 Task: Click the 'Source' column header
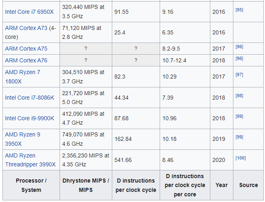pyautogui.click(x=248, y=185)
